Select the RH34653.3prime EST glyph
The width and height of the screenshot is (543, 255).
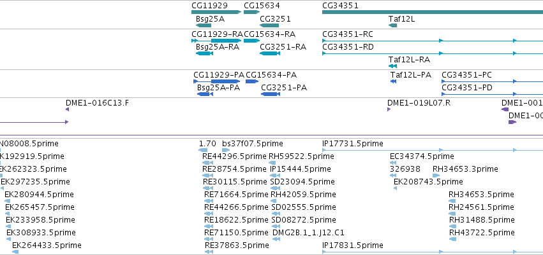coord(436,176)
